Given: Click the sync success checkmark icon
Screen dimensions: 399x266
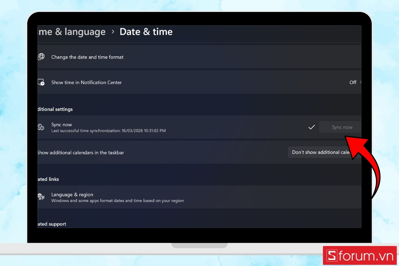Looking at the screenshot, I should click(x=312, y=127).
